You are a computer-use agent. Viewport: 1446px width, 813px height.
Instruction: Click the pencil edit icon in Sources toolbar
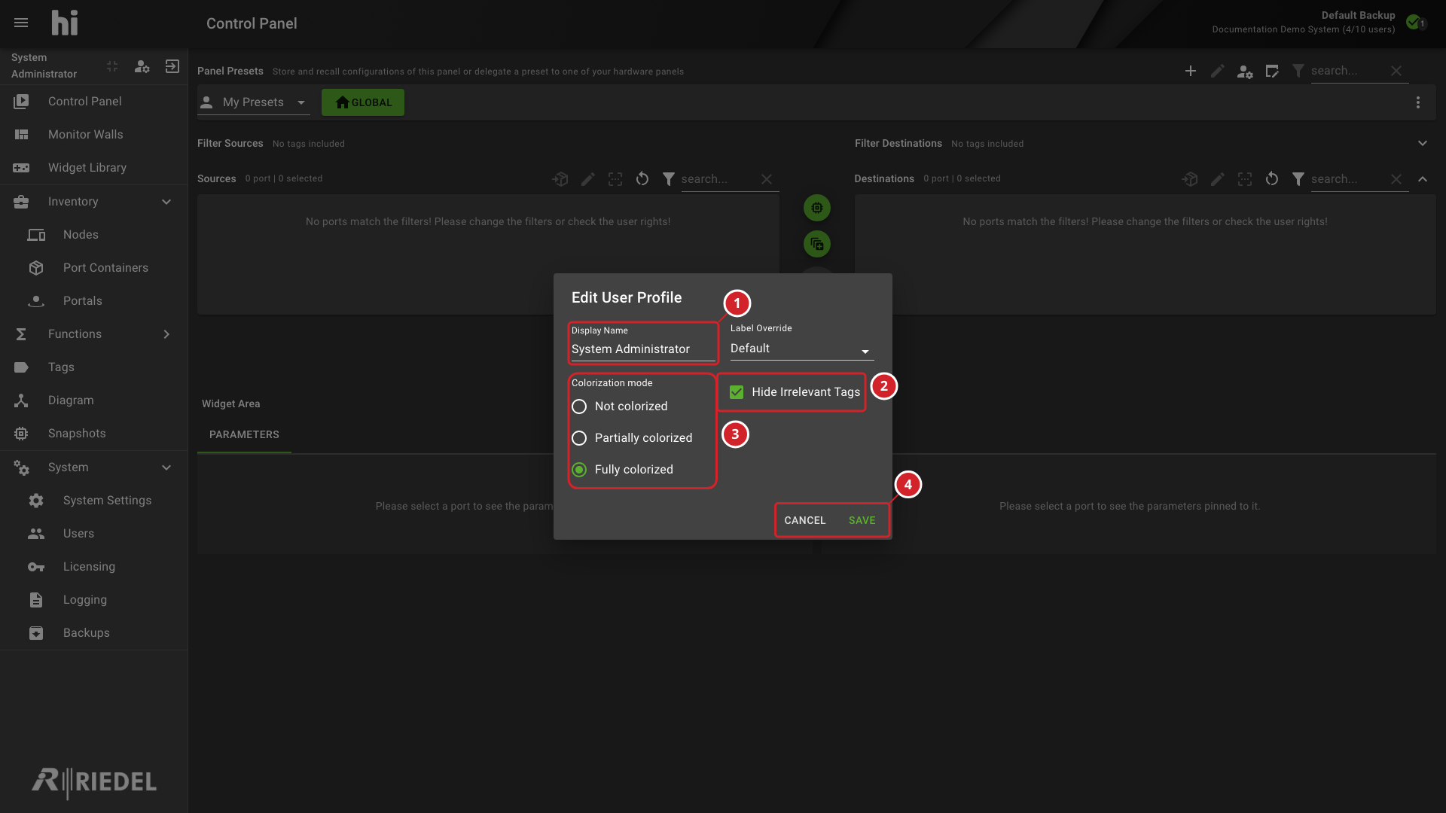[x=588, y=179]
